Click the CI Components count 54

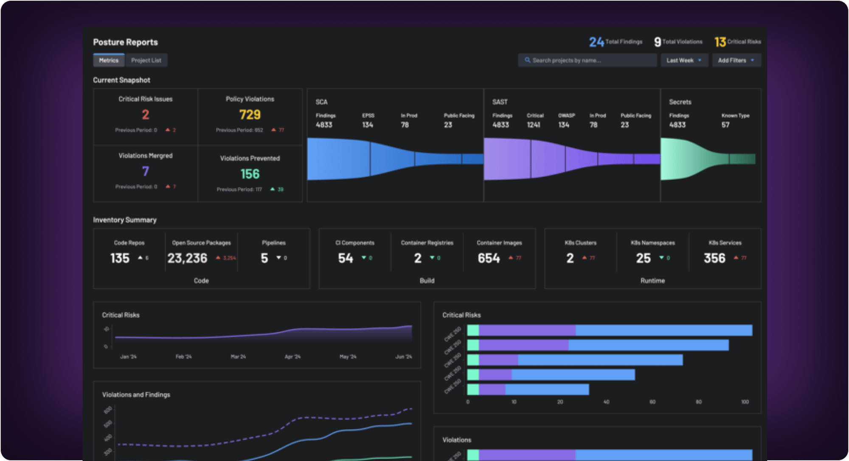346,258
